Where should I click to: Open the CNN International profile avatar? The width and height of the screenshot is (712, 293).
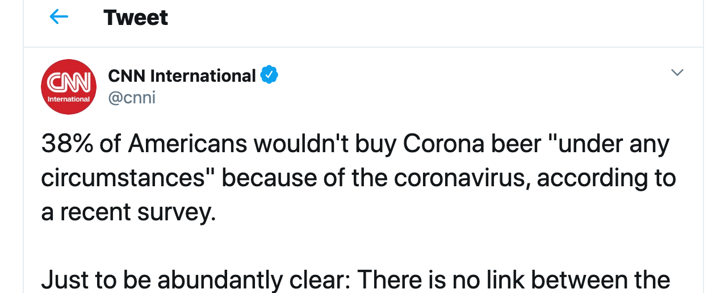69,86
